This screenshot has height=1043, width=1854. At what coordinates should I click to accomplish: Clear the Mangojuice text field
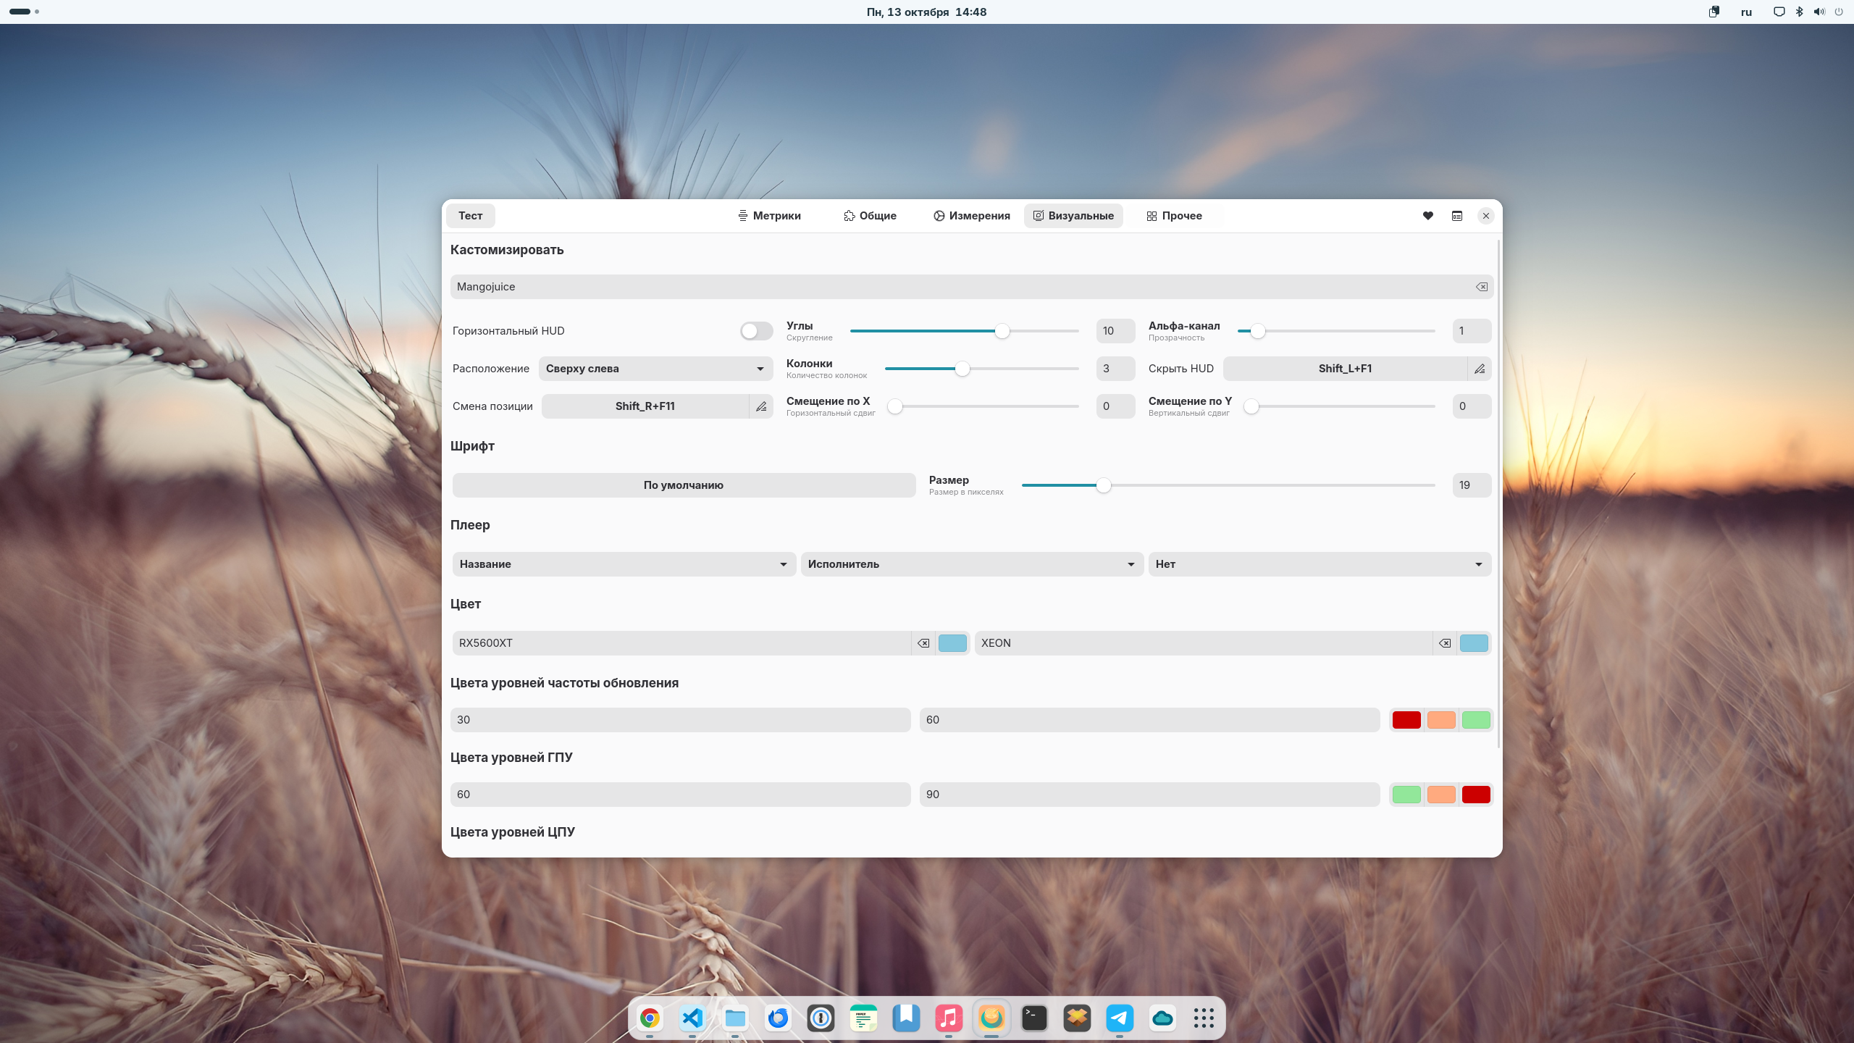click(1482, 287)
